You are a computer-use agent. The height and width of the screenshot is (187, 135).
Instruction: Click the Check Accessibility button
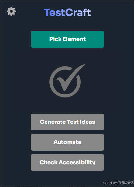(x=68, y=162)
